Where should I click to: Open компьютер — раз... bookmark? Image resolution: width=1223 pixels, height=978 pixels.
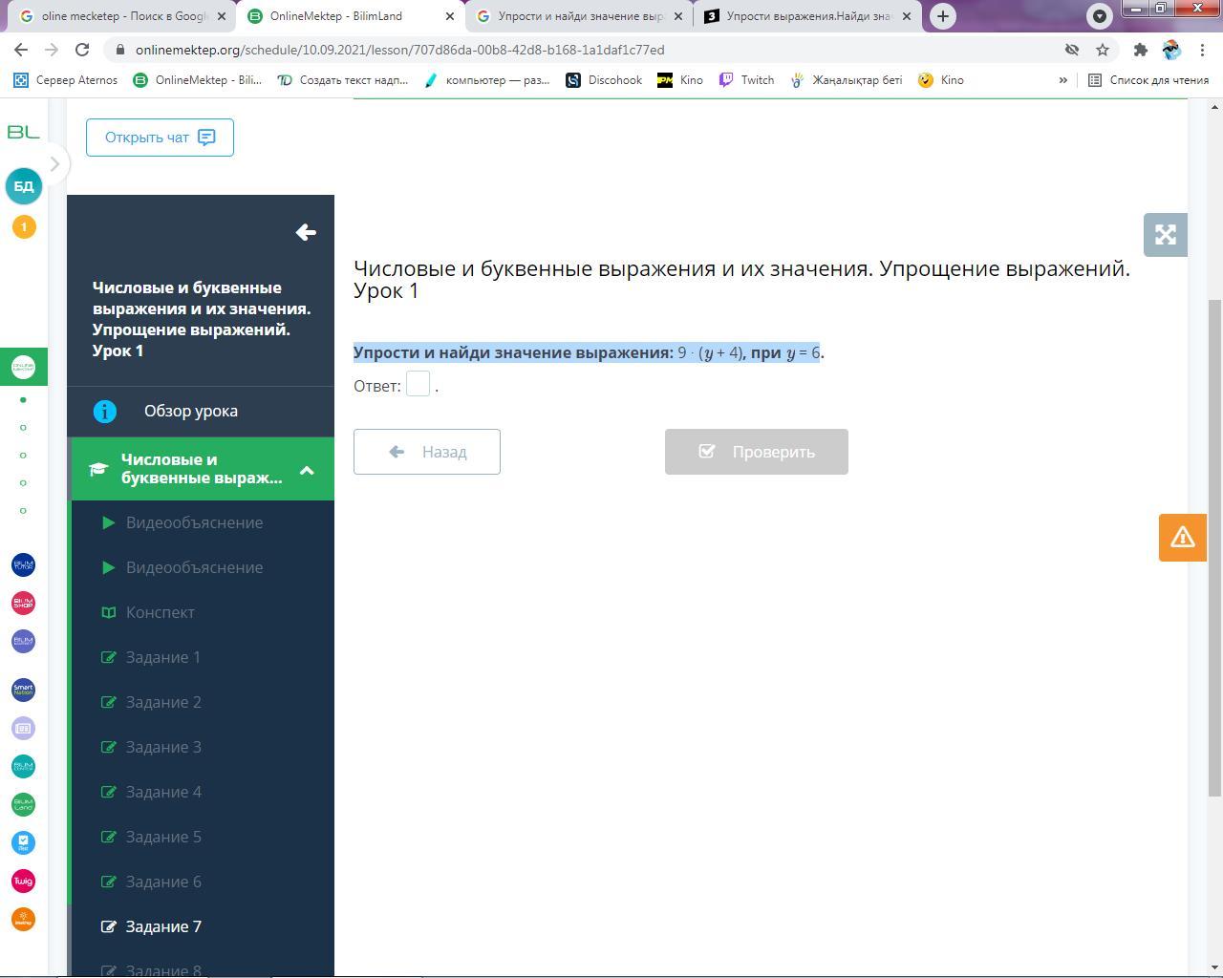coord(487,80)
